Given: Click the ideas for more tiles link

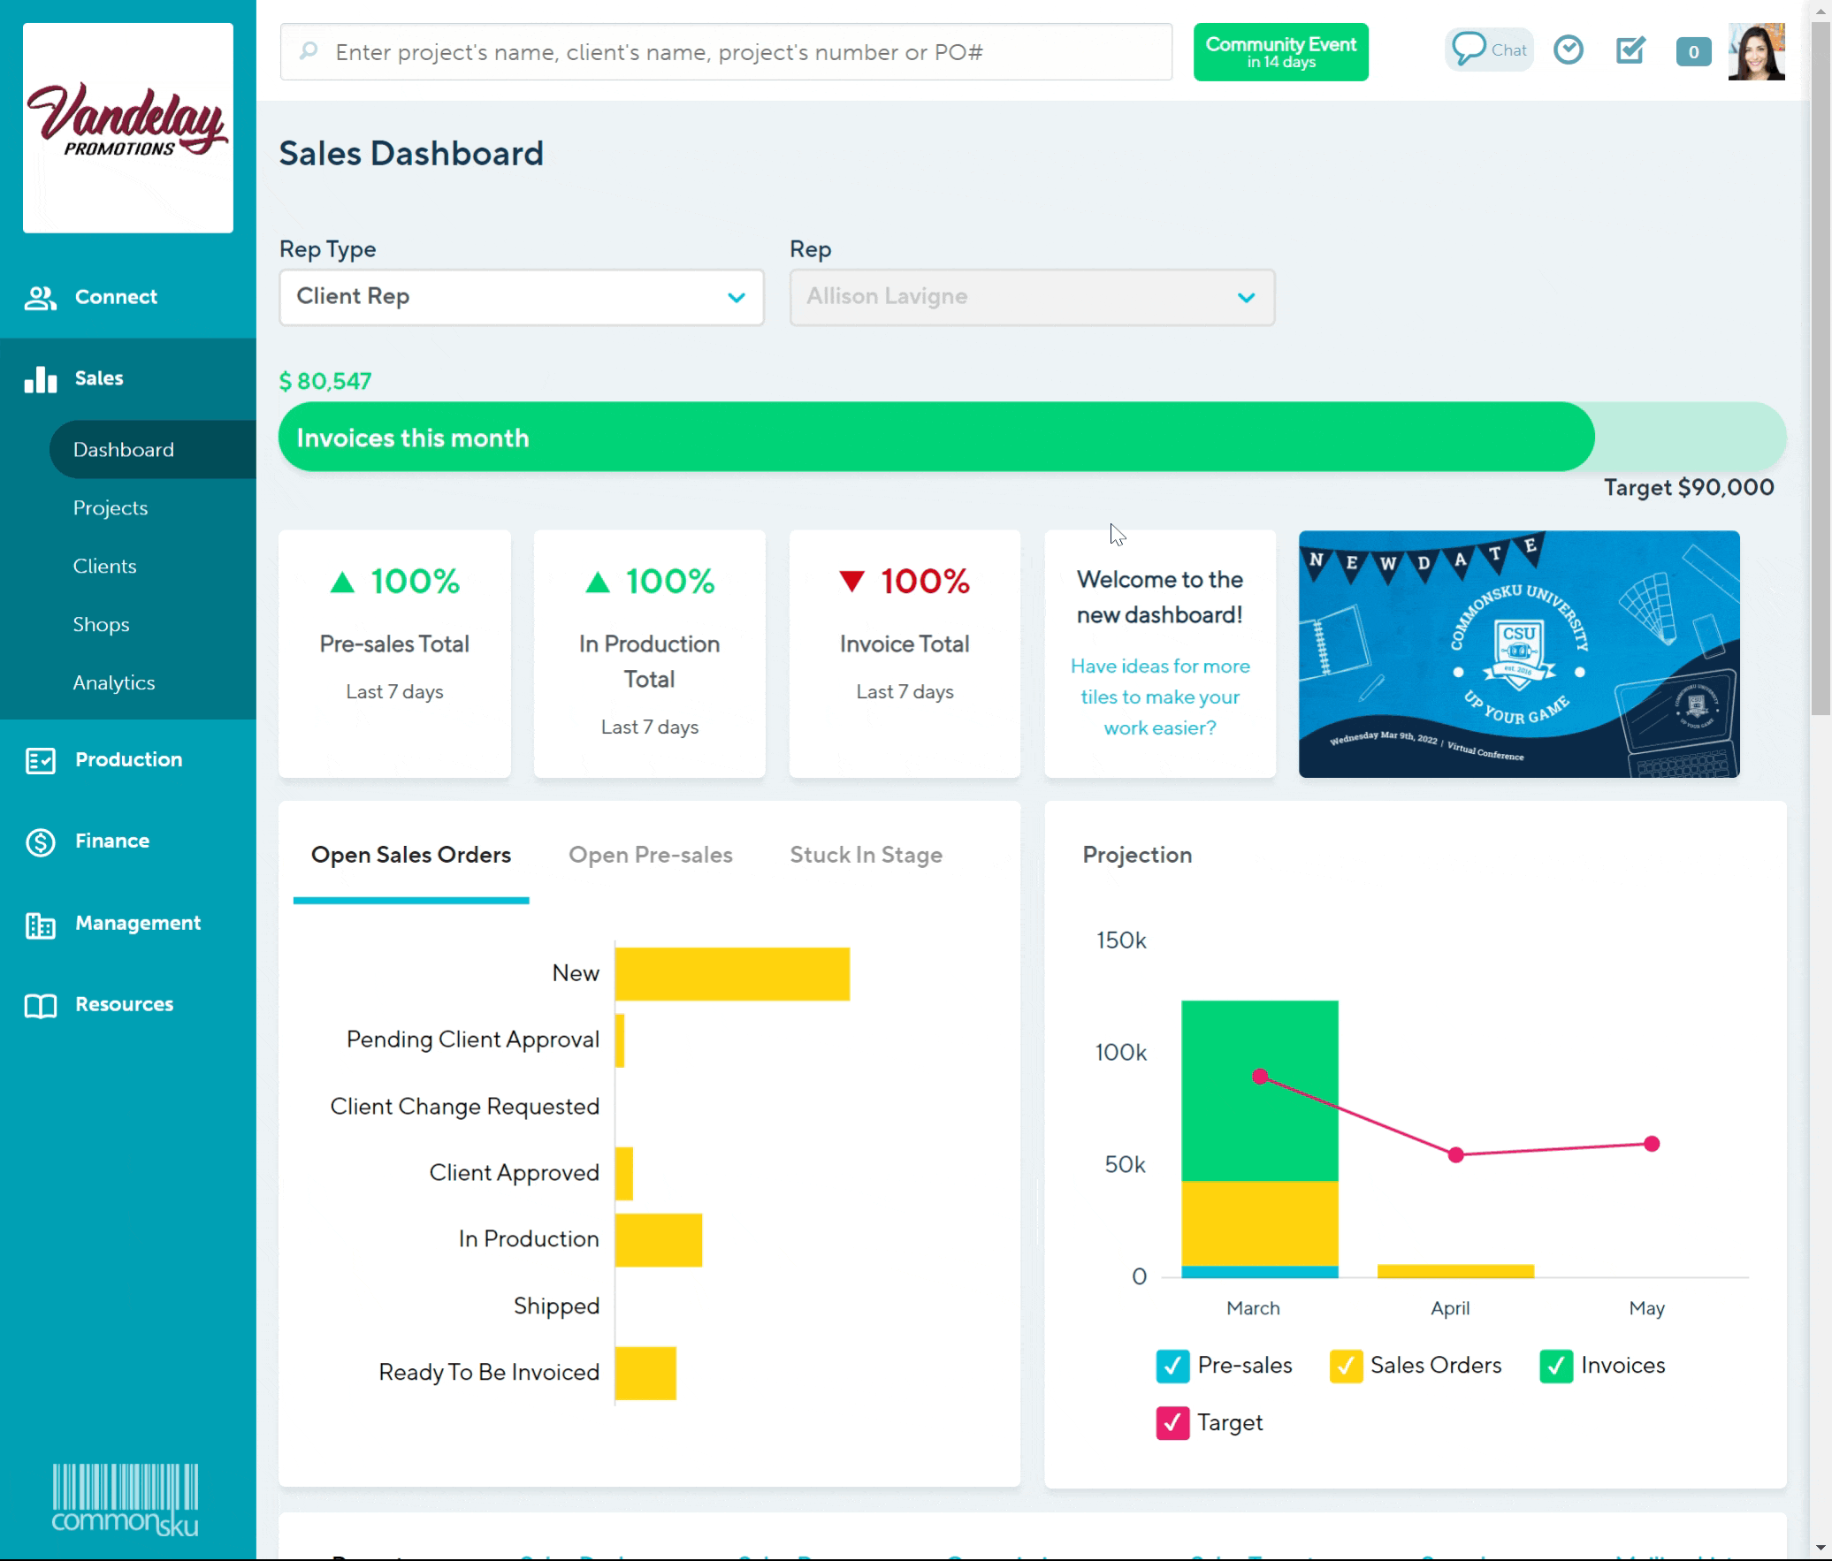Looking at the screenshot, I should pyautogui.click(x=1160, y=697).
